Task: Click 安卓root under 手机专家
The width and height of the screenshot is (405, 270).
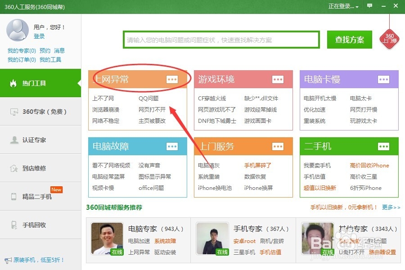Action: pos(244,241)
